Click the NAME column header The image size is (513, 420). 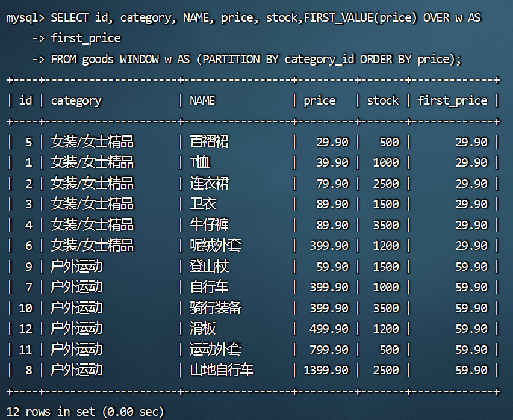202,100
